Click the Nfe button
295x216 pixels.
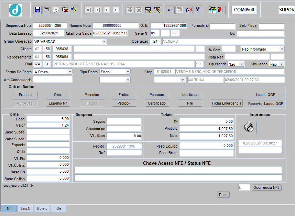point(190,103)
